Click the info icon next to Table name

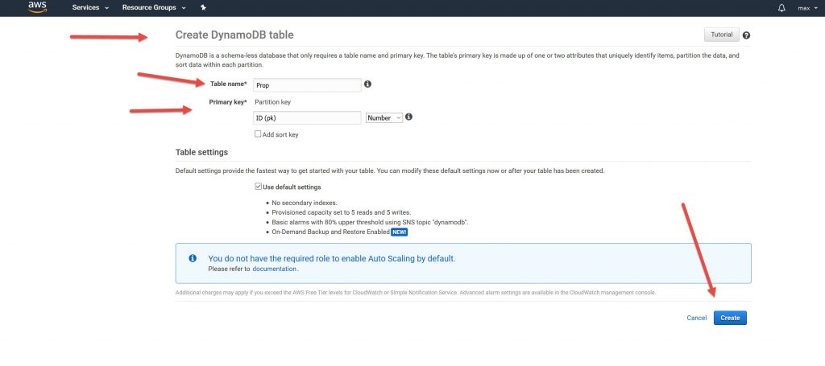(367, 84)
